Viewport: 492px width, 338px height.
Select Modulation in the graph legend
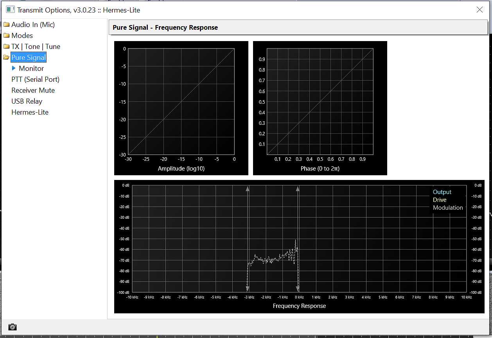click(448, 208)
